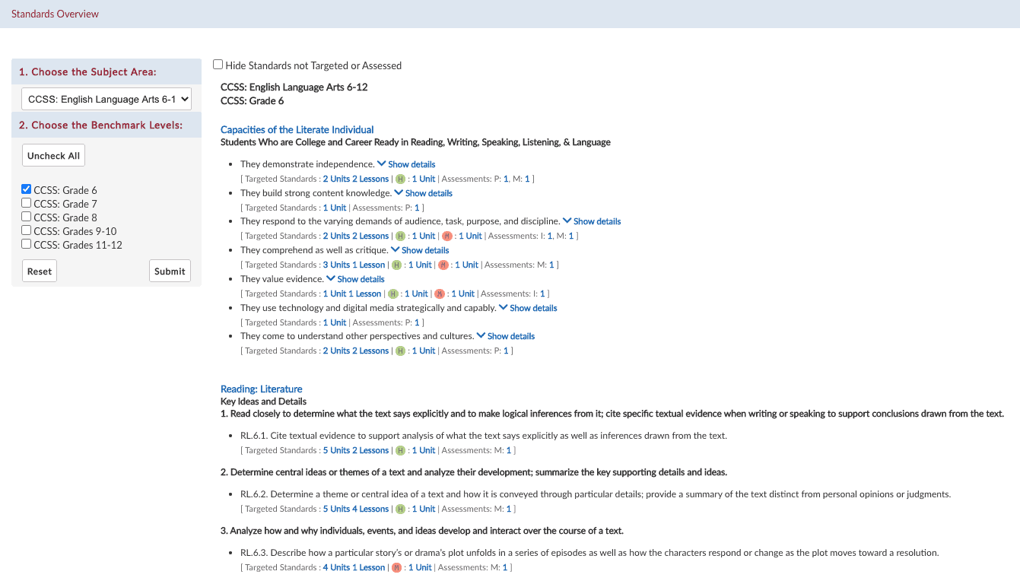Screen dimensions: 1020x584
Task: Open the Standards Overview header tab
Action: tap(55, 14)
